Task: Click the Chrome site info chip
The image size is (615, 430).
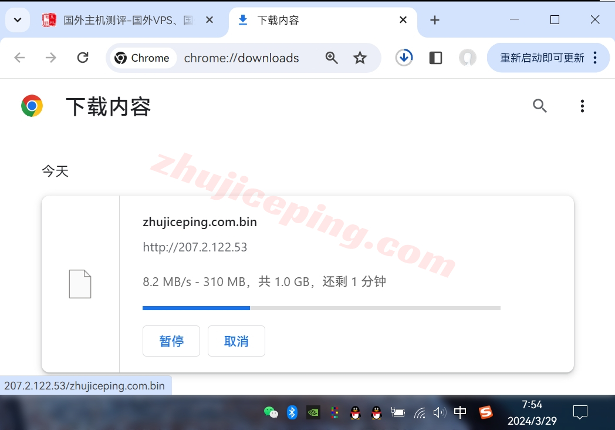Action: [143, 58]
